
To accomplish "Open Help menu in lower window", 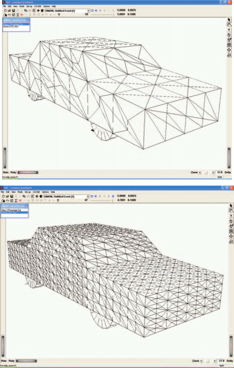I will pyautogui.click(x=52, y=192).
